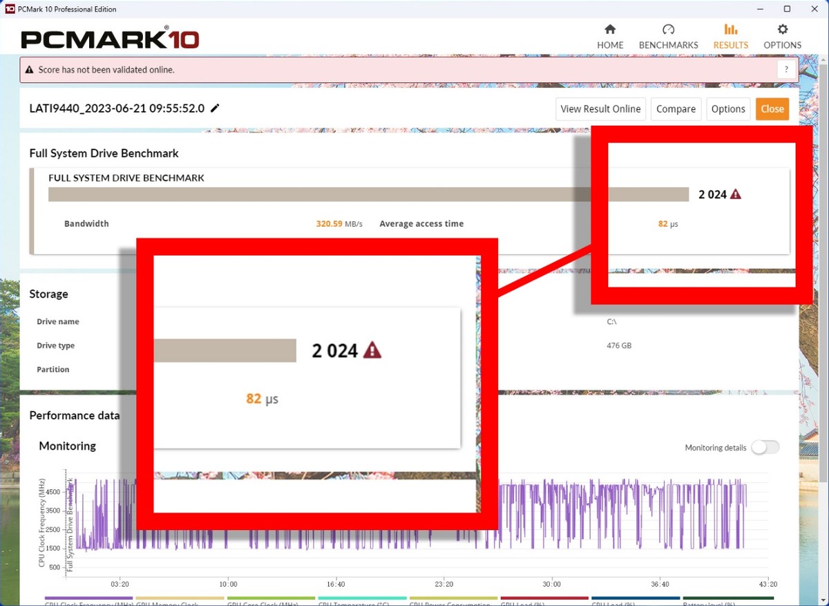Click the PCMark 10 title bar app icon
The image size is (829, 606).
pyautogui.click(x=10, y=9)
